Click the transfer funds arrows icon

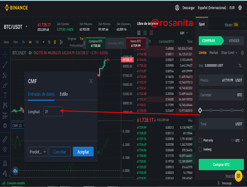click(x=240, y=65)
